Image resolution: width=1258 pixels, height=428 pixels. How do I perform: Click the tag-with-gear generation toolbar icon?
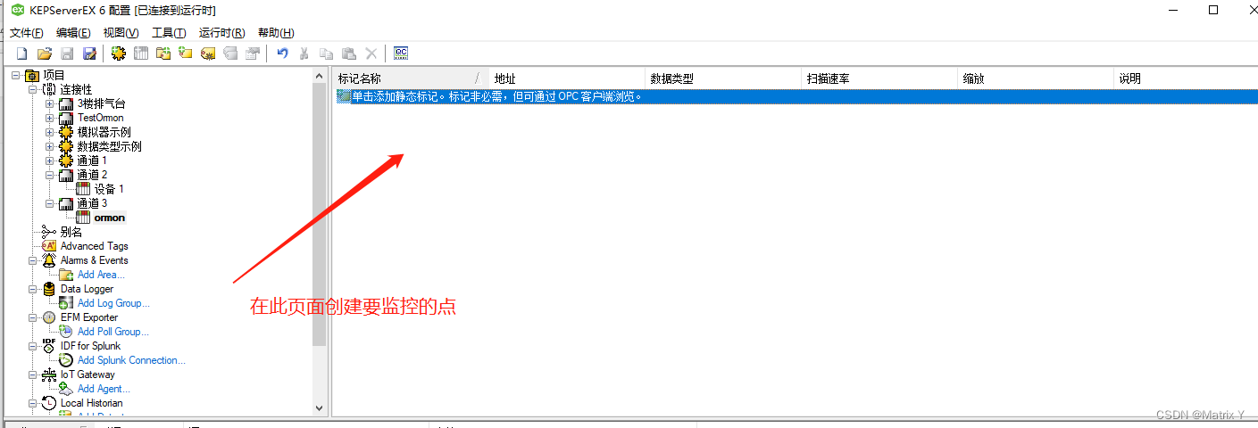[208, 53]
